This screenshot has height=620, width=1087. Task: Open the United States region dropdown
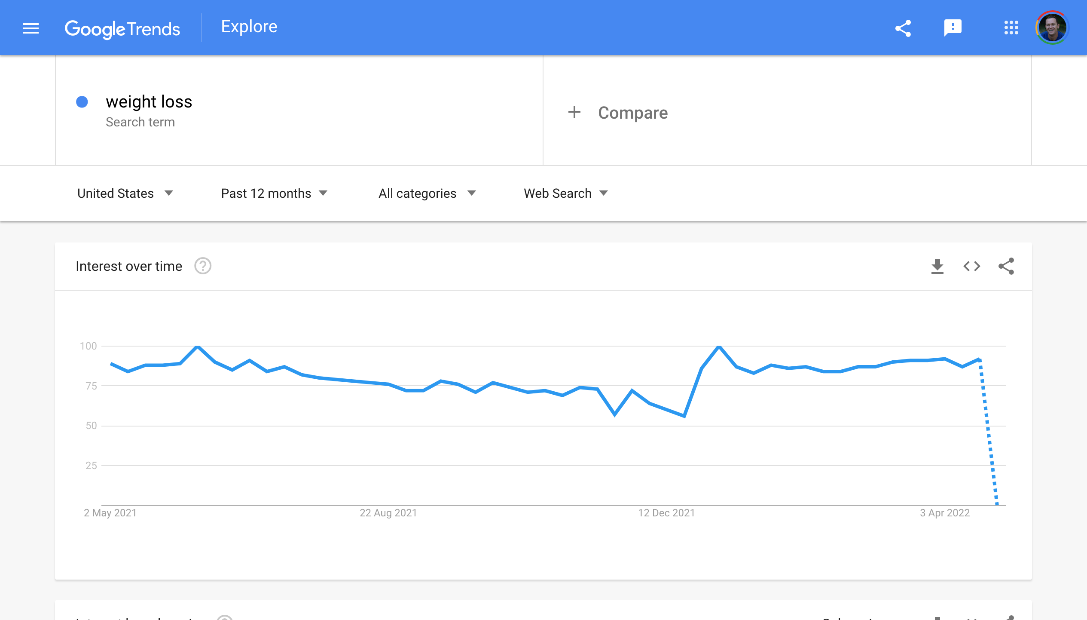click(125, 193)
